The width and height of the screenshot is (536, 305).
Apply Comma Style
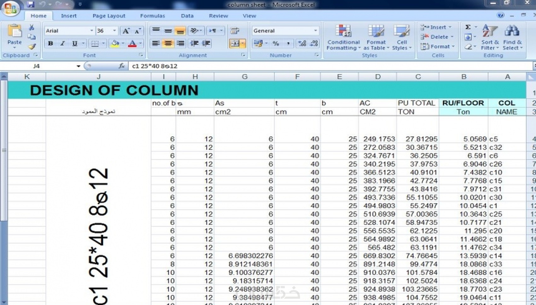coord(288,43)
